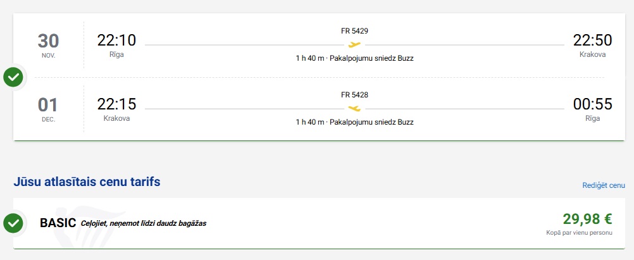Click the 29,98 € total price
This screenshot has width=634, height=260.
(587, 219)
